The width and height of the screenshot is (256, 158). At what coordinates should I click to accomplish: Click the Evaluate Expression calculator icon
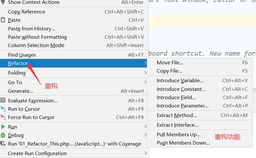(x=3, y=100)
